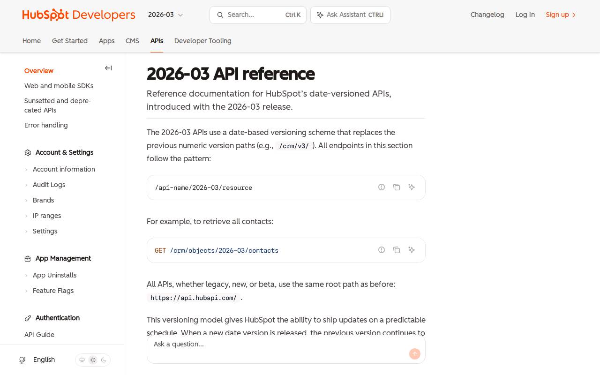Ask AI about the /api-name code block

pos(412,187)
